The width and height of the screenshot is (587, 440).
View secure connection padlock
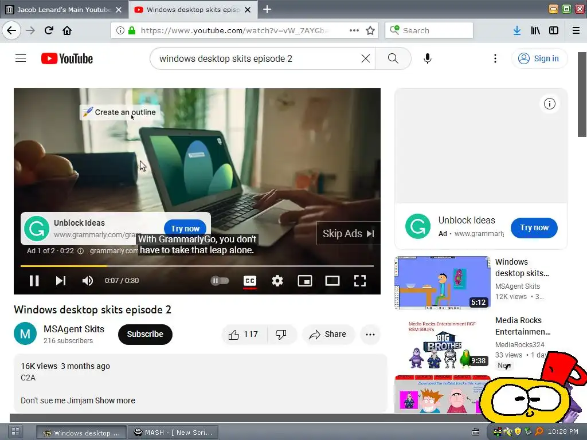tap(132, 30)
